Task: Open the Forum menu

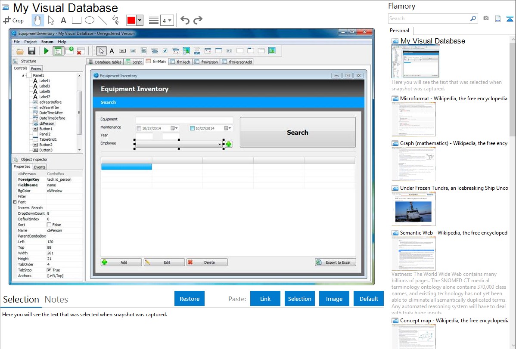Action: pos(47,42)
